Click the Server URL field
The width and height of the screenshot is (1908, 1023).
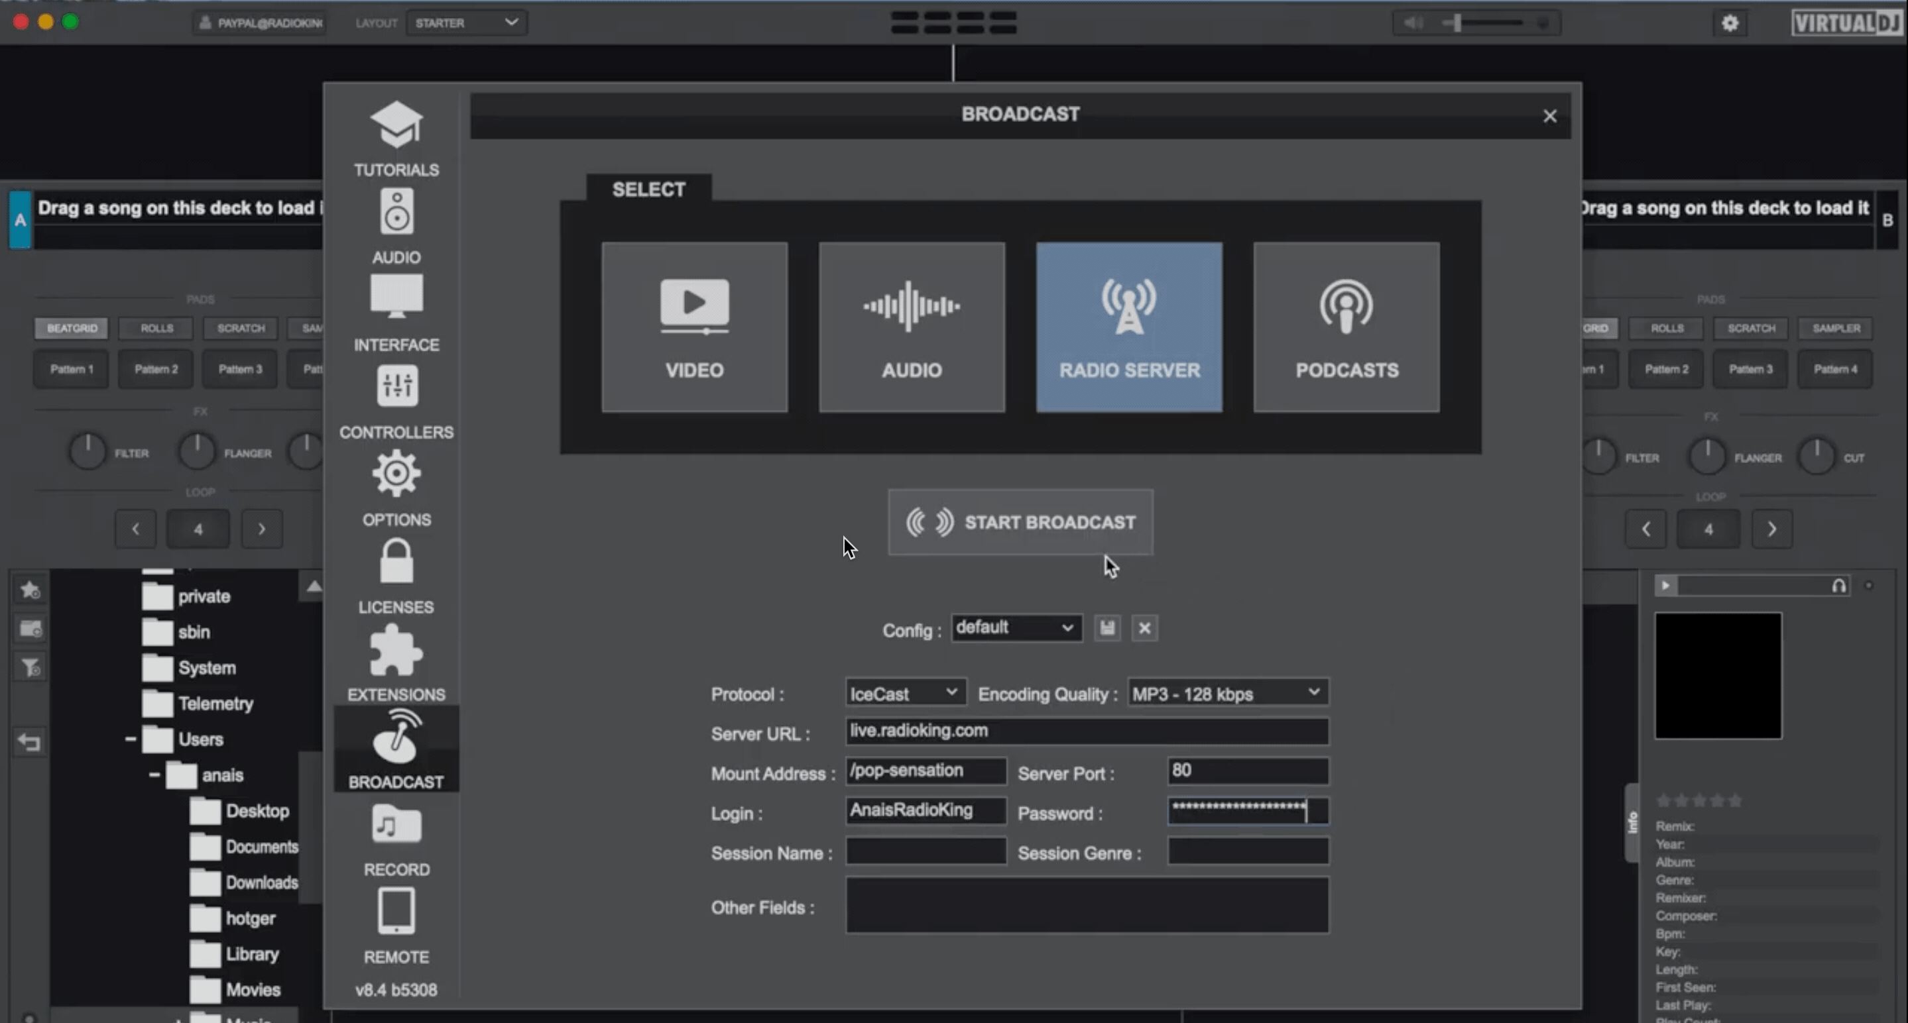click(x=1087, y=731)
